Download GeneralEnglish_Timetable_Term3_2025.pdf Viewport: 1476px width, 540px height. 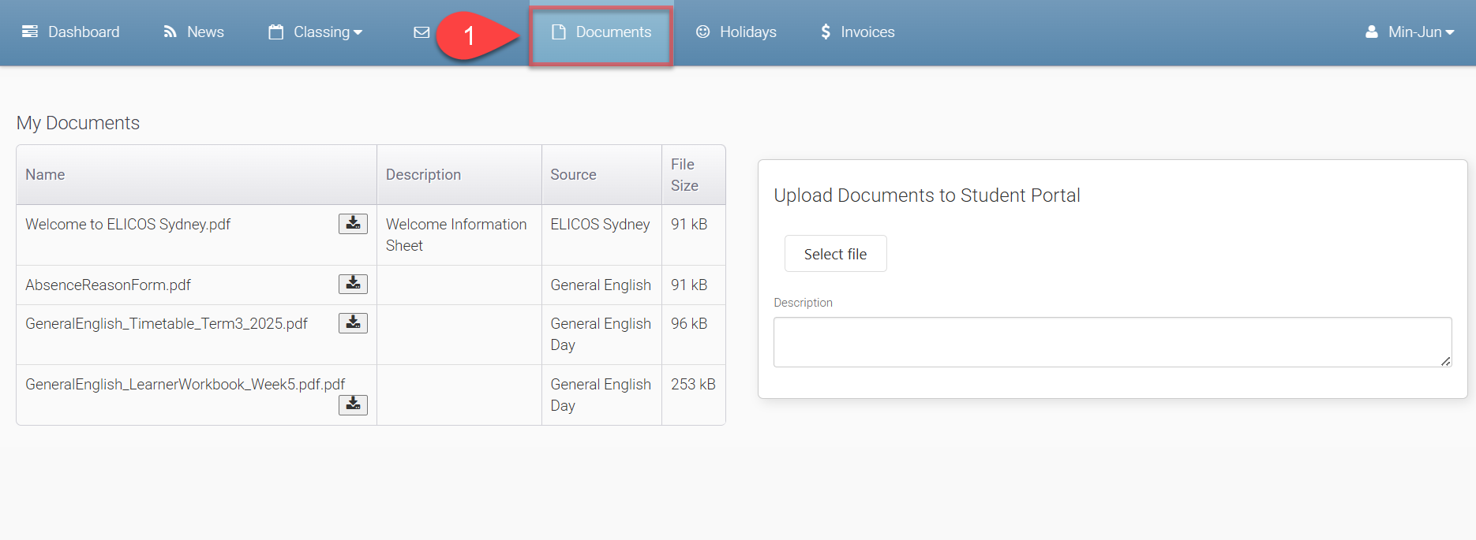point(353,322)
